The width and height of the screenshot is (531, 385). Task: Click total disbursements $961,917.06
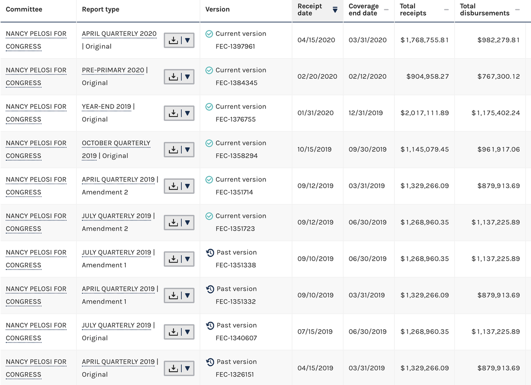click(499, 149)
